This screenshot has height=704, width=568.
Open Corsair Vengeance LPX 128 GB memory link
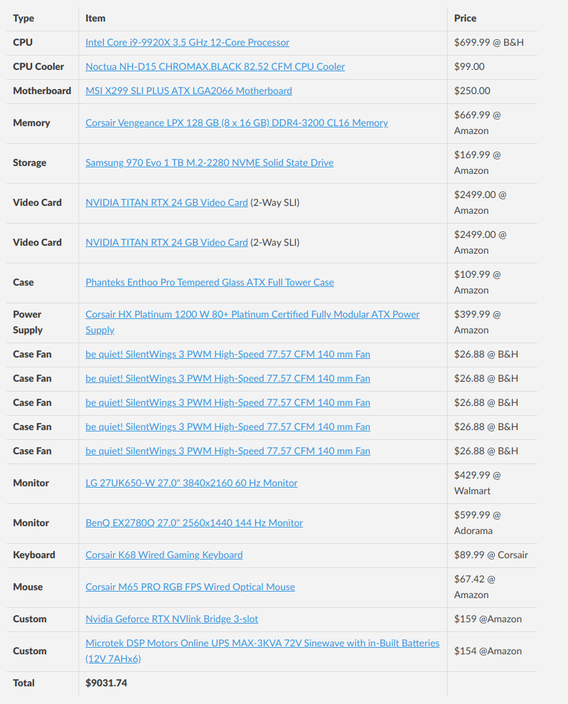237,123
